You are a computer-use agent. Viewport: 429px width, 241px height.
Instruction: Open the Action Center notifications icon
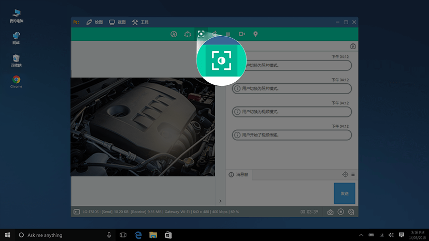402,235
